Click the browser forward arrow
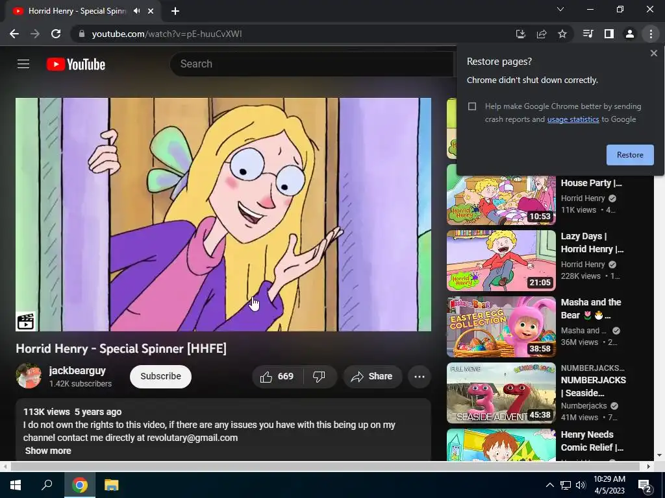The image size is (665, 498). coord(35,34)
